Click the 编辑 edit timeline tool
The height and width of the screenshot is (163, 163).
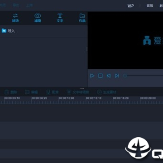[31, 92]
